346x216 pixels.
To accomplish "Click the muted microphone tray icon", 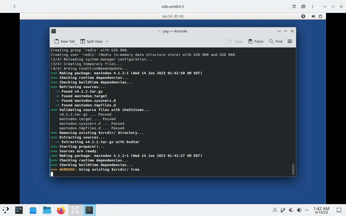I will 291,210.
